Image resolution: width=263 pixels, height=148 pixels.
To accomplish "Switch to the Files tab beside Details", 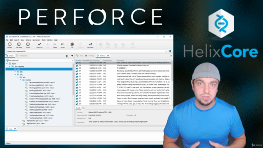I will 83,108.
